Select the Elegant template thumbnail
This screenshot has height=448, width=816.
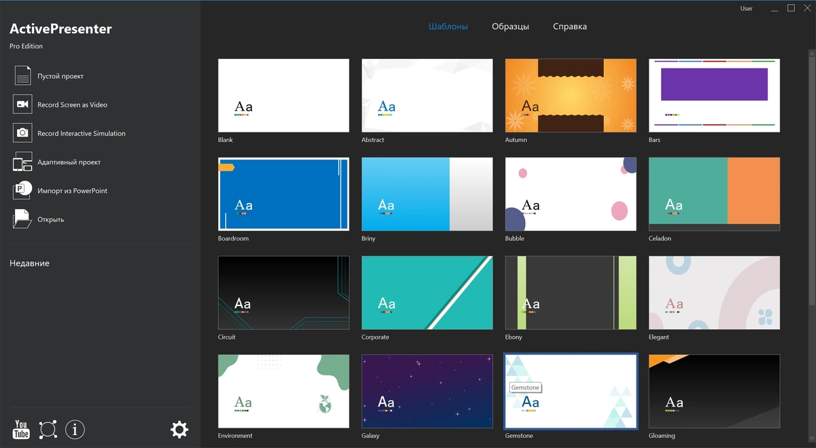coord(714,293)
